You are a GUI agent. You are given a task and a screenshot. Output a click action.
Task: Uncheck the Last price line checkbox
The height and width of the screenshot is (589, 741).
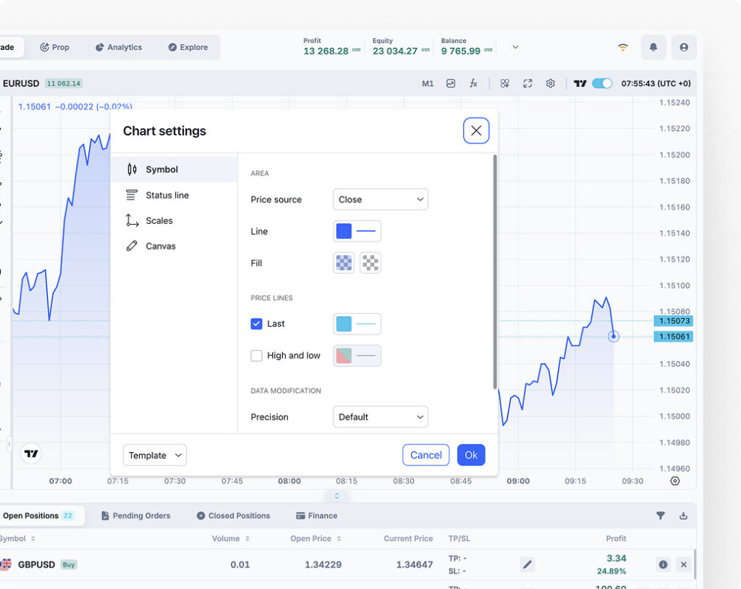coord(256,324)
